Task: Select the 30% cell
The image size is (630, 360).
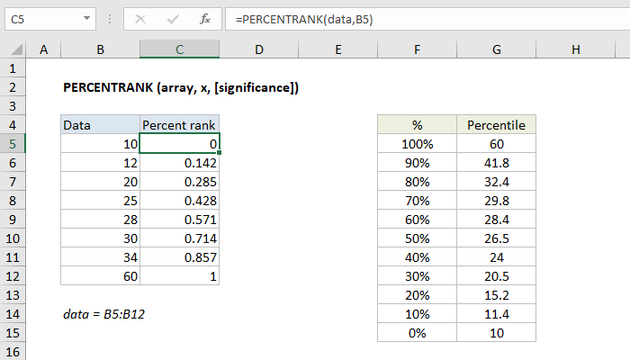Action: coord(417,276)
